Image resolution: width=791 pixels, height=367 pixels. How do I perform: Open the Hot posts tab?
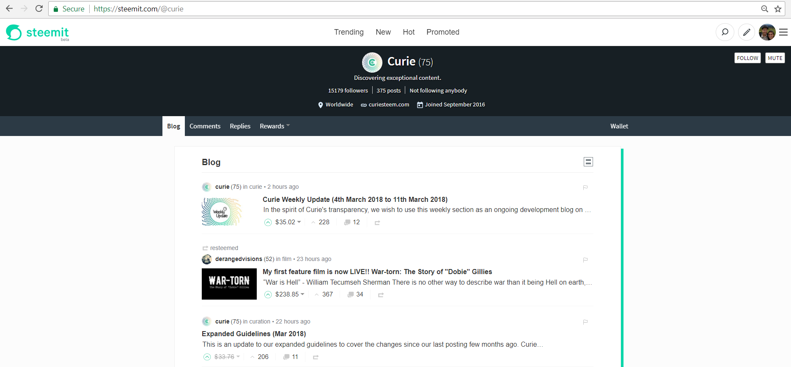coord(409,32)
